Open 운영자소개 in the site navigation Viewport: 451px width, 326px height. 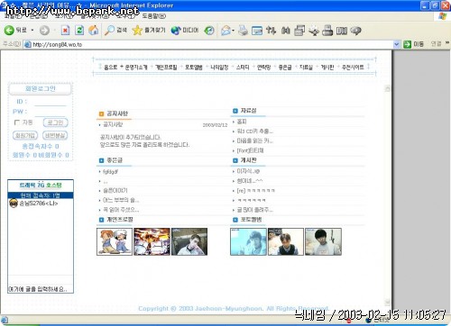136,68
